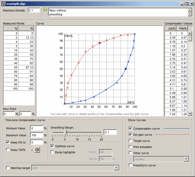Click the Minimum Value input field

click(36, 128)
